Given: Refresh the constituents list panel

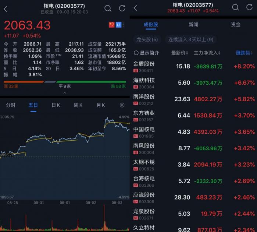Looking at the screenshot, I should pyautogui.click(x=249, y=7).
